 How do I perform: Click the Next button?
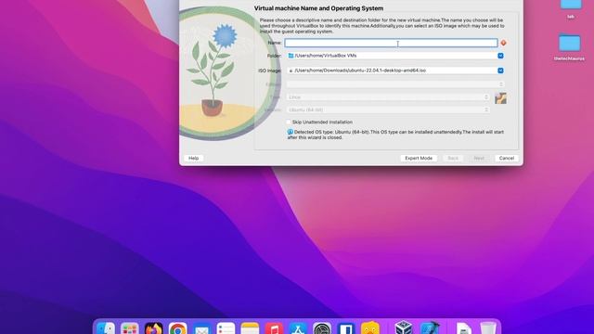point(479,158)
